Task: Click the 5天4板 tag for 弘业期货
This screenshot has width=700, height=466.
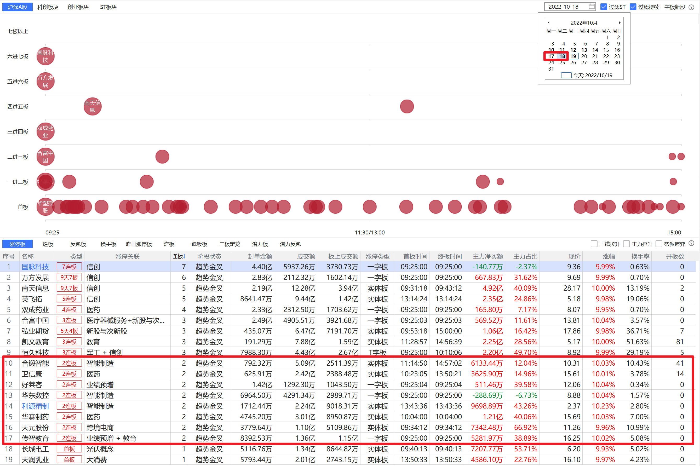Action: tap(69, 331)
